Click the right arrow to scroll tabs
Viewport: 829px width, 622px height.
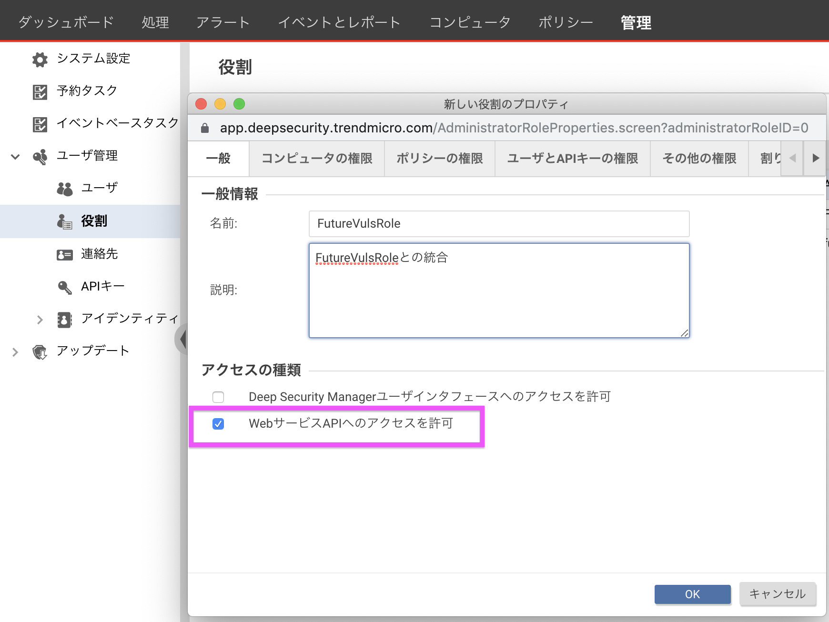pos(817,158)
